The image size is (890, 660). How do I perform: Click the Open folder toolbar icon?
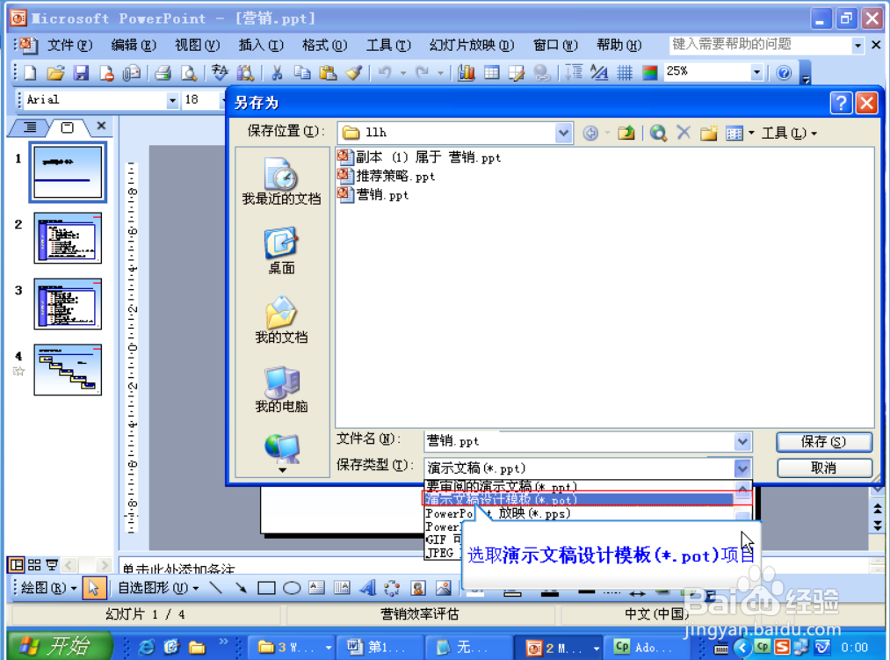tap(55, 73)
